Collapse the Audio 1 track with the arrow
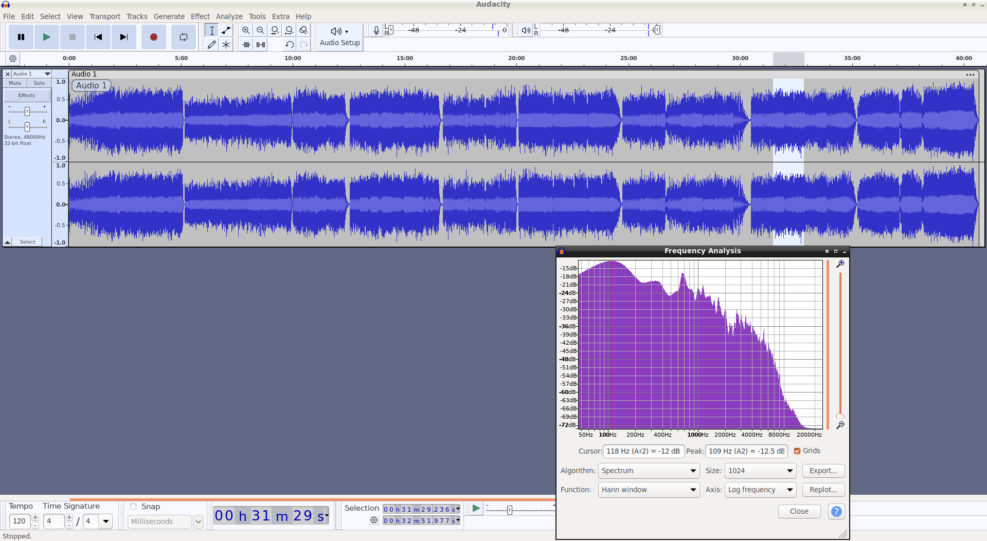 [x=8, y=242]
